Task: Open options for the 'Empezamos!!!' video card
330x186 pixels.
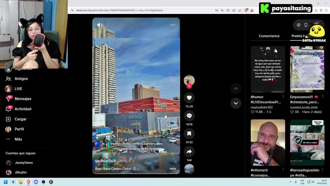Action: coord(323,96)
